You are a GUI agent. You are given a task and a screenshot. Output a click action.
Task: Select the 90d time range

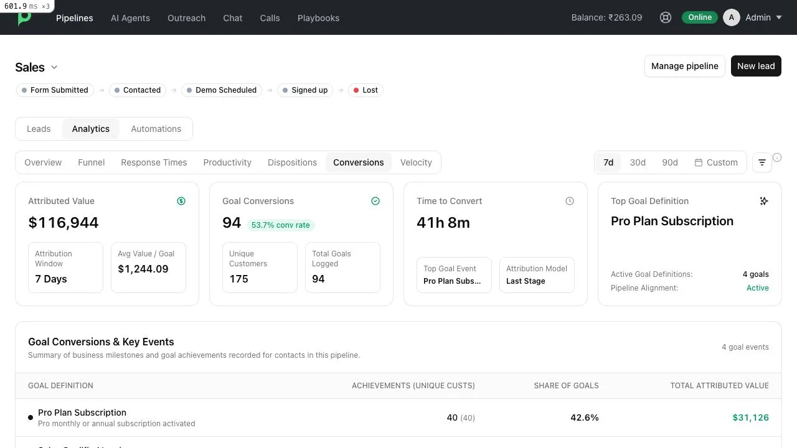point(670,162)
